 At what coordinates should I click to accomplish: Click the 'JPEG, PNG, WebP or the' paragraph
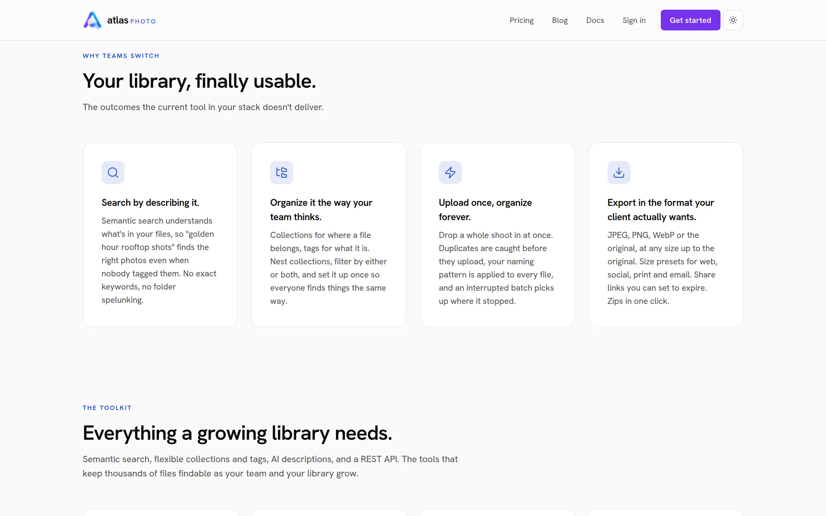tap(663, 268)
